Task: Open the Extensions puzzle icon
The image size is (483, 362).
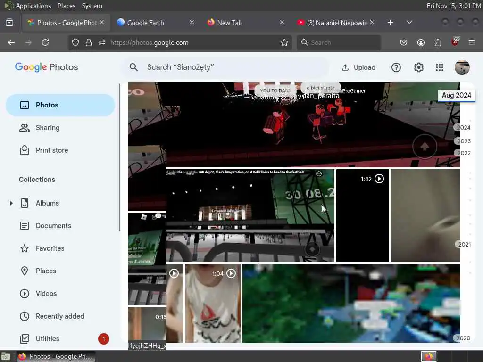Action: [438, 42]
